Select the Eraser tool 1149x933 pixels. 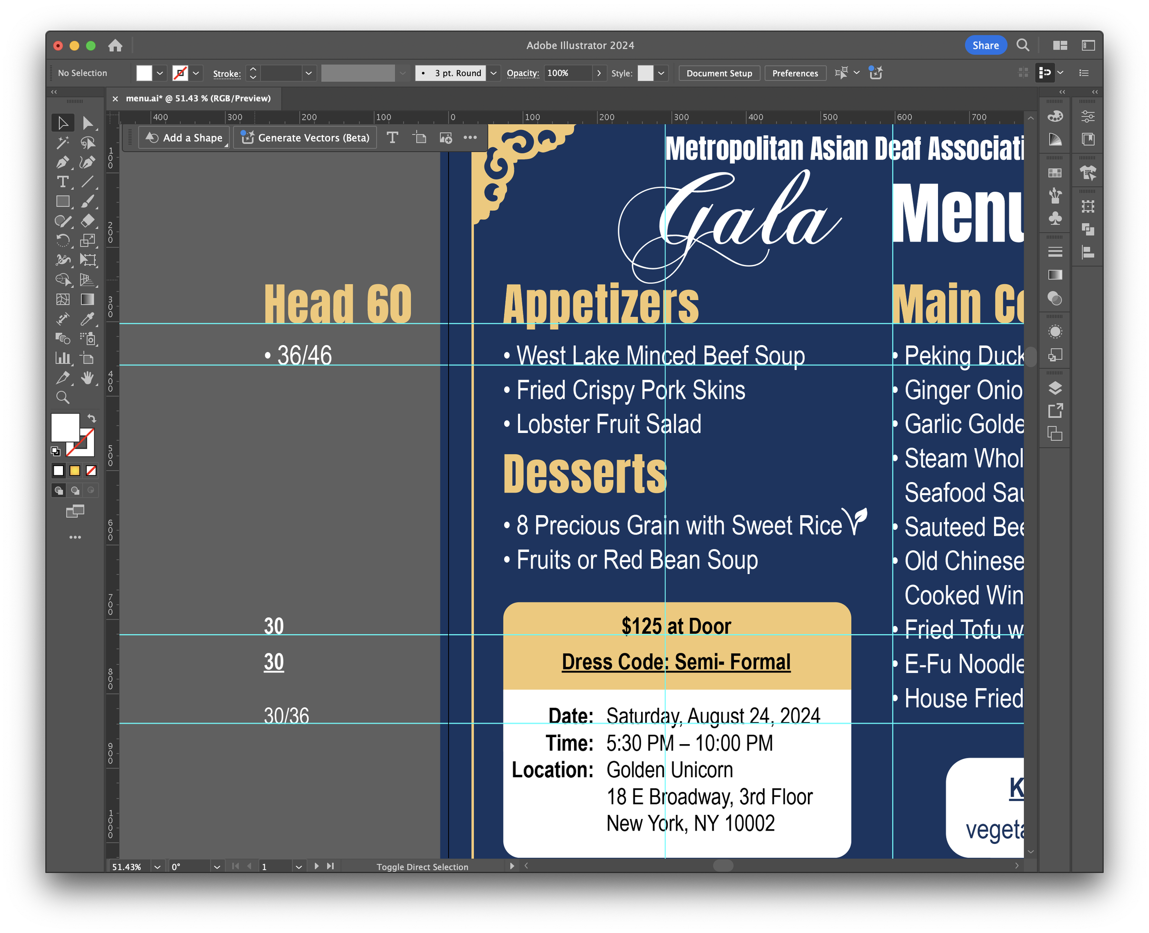[x=87, y=221]
